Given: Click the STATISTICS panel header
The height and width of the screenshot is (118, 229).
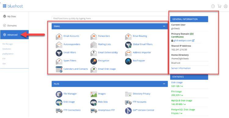Looking at the screenshot, I should pyautogui.click(x=189, y=77).
